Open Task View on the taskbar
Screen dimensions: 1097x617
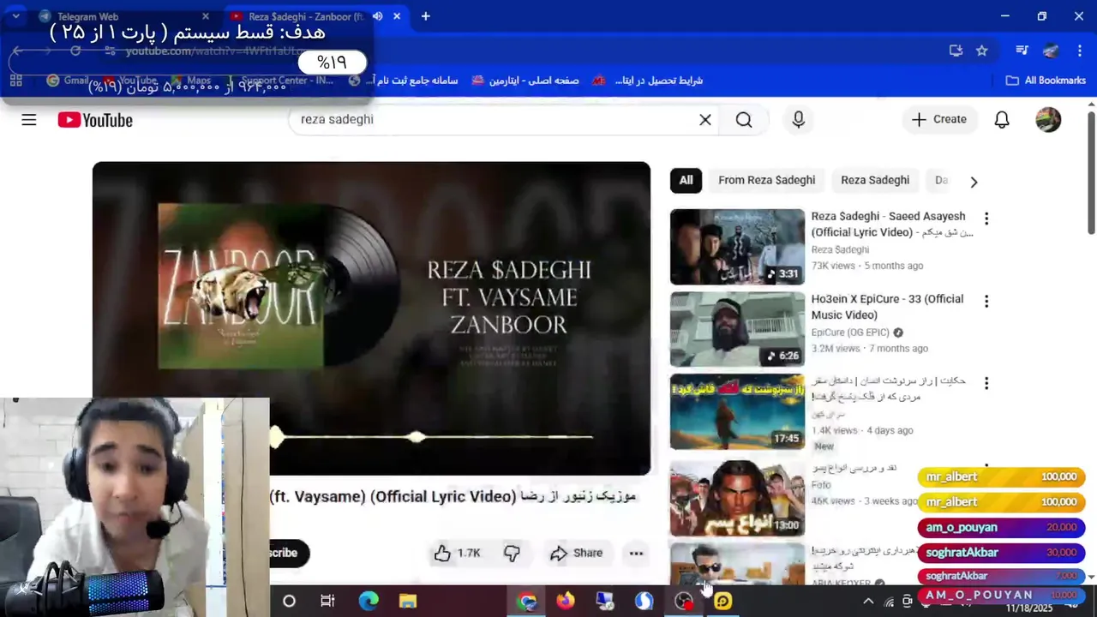click(327, 602)
